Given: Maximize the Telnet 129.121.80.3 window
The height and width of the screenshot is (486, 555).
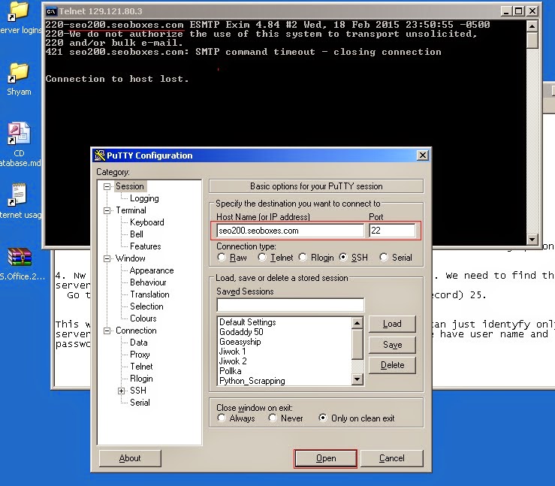Looking at the screenshot, I should [518, 11].
